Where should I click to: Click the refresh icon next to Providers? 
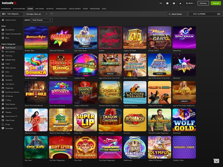[x=51, y=14]
